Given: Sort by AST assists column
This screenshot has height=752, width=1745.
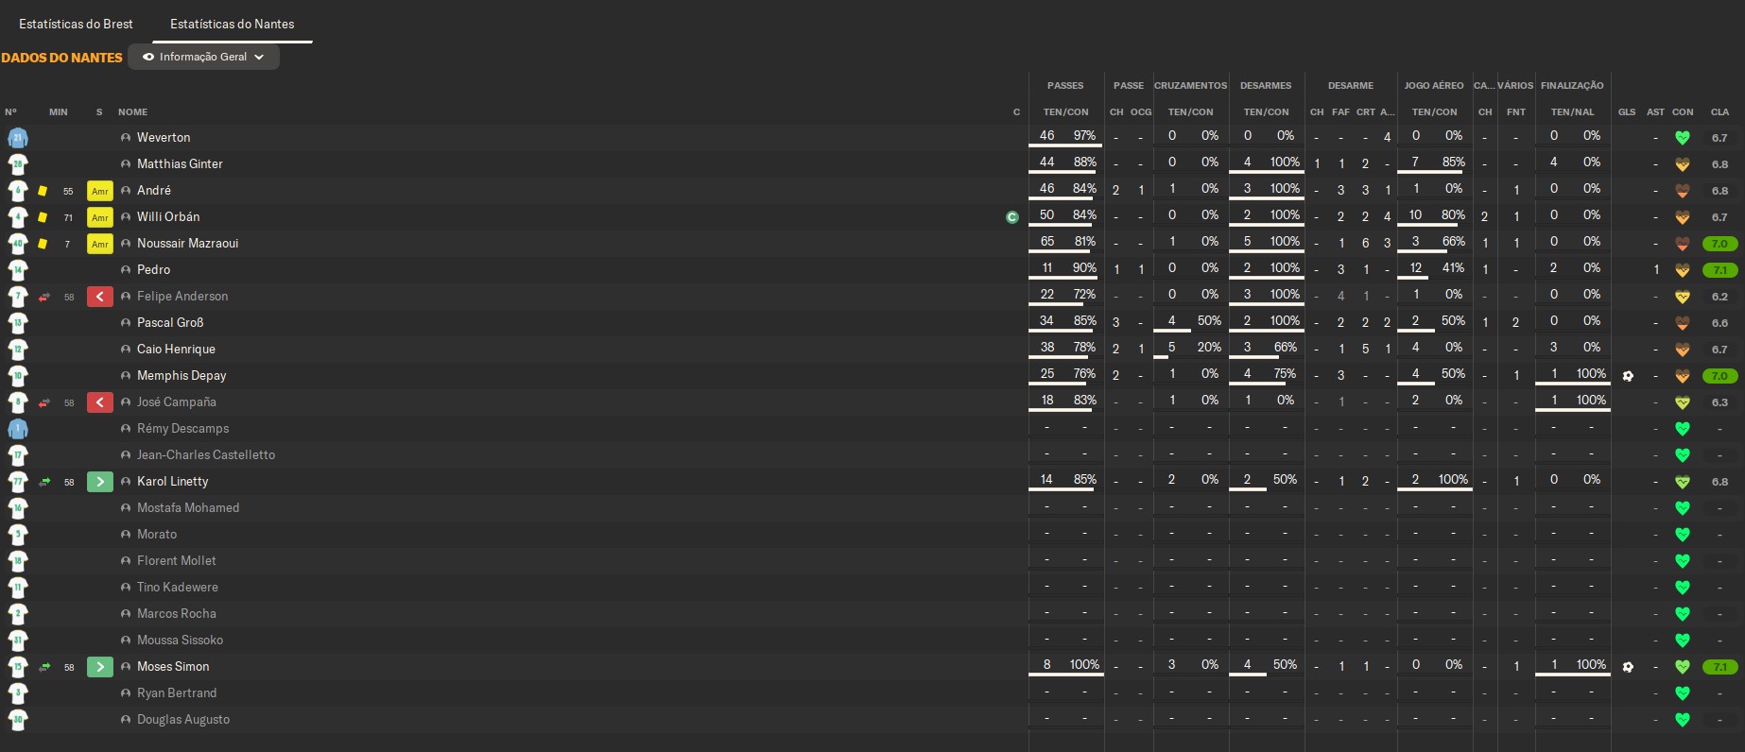Looking at the screenshot, I should pyautogui.click(x=1655, y=111).
